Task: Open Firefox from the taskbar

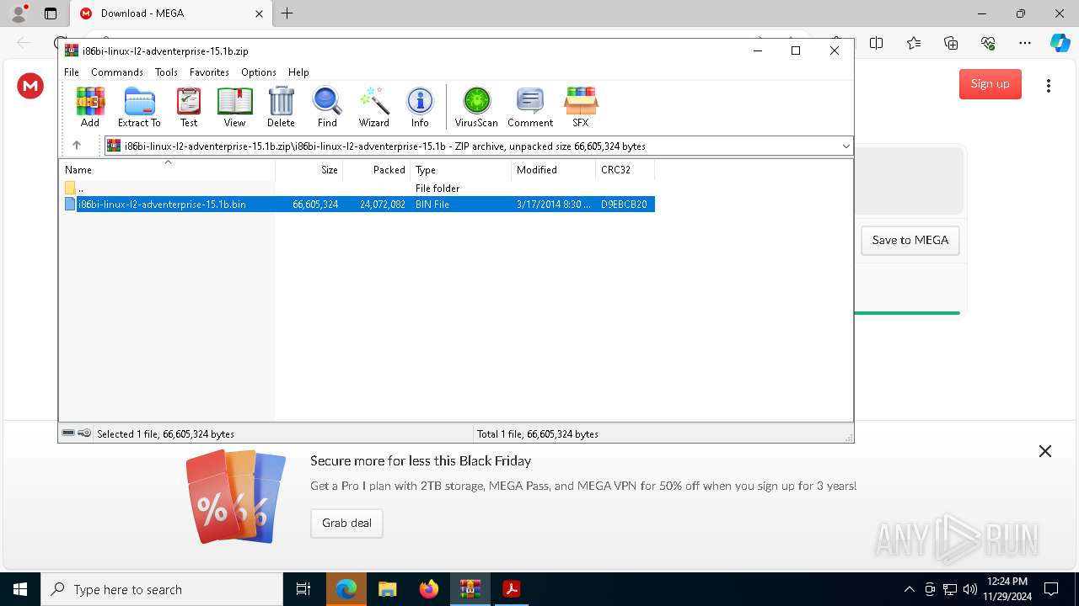Action: (x=429, y=589)
